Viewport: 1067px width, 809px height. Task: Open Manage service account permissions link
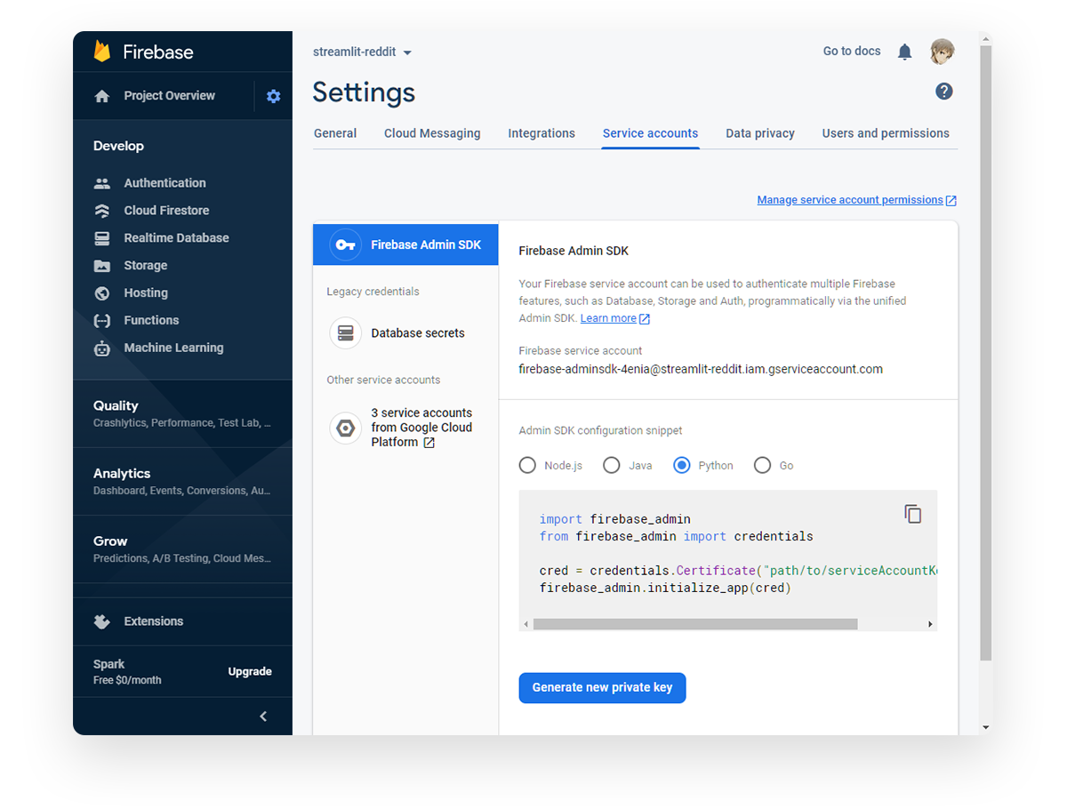click(850, 200)
